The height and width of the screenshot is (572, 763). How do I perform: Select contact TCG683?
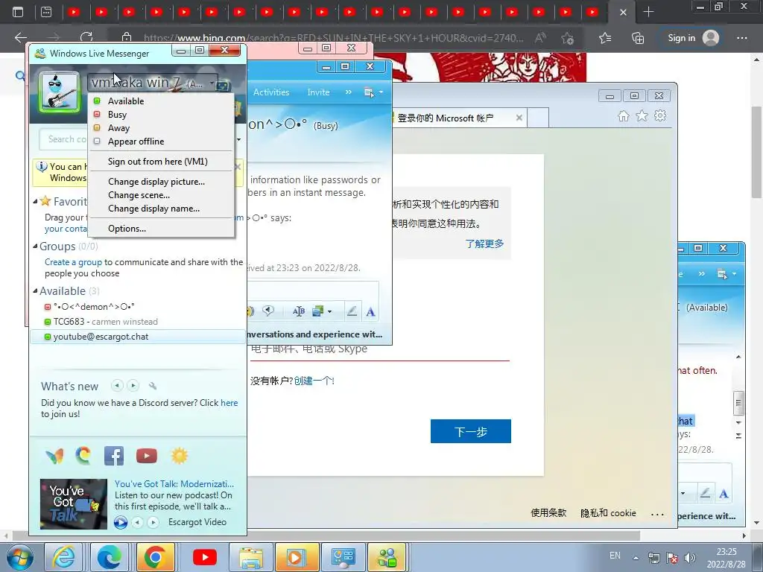pyautogui.click(x=138, y=322)
